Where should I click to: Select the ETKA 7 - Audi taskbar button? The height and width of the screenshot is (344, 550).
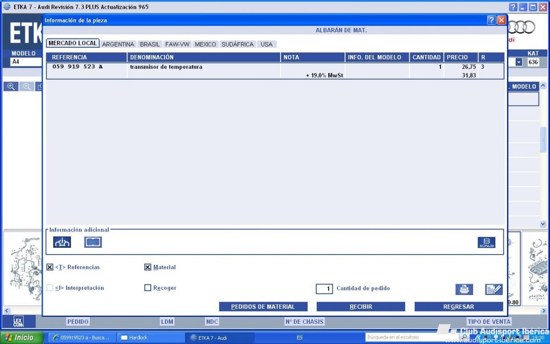(219, 338)
